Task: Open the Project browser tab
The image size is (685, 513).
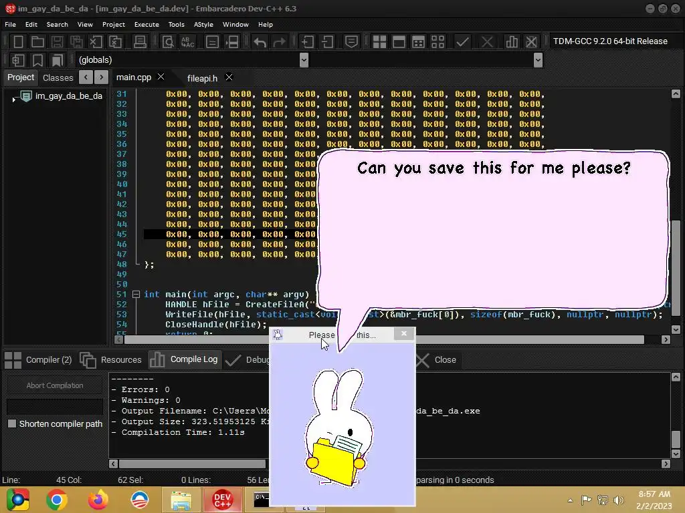Action: [21, 77]
